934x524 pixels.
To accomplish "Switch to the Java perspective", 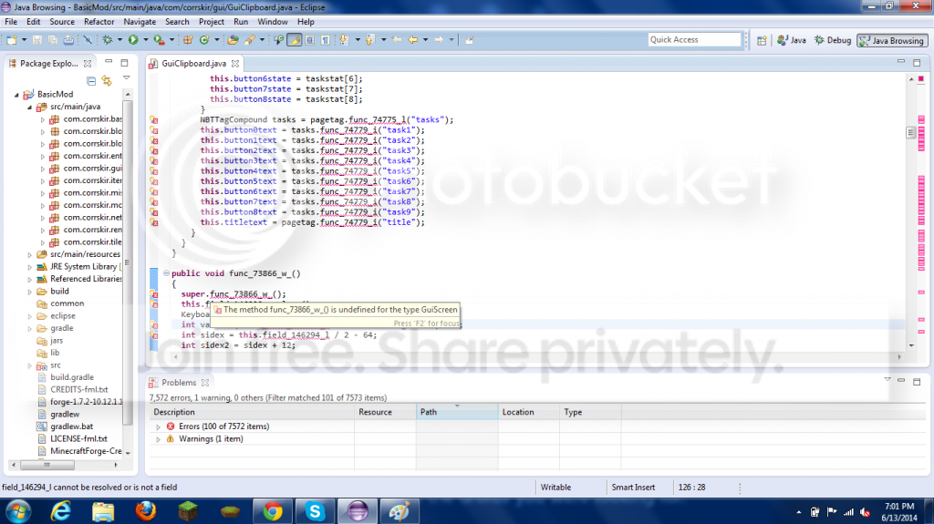I will [x=792, y=40].
